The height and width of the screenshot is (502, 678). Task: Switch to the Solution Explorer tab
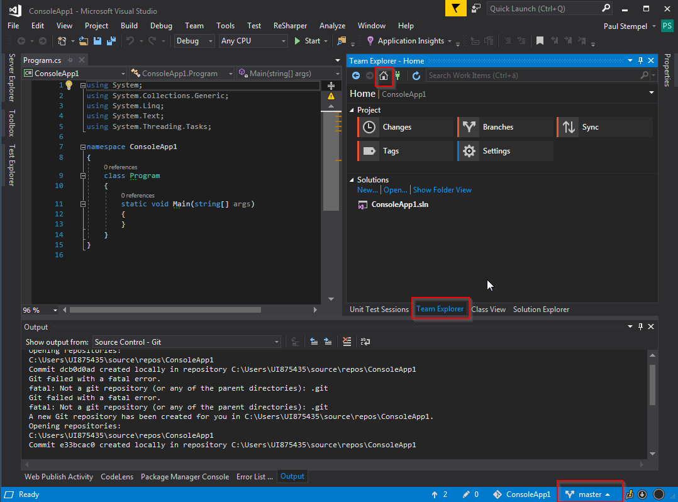tap(541, 310)
